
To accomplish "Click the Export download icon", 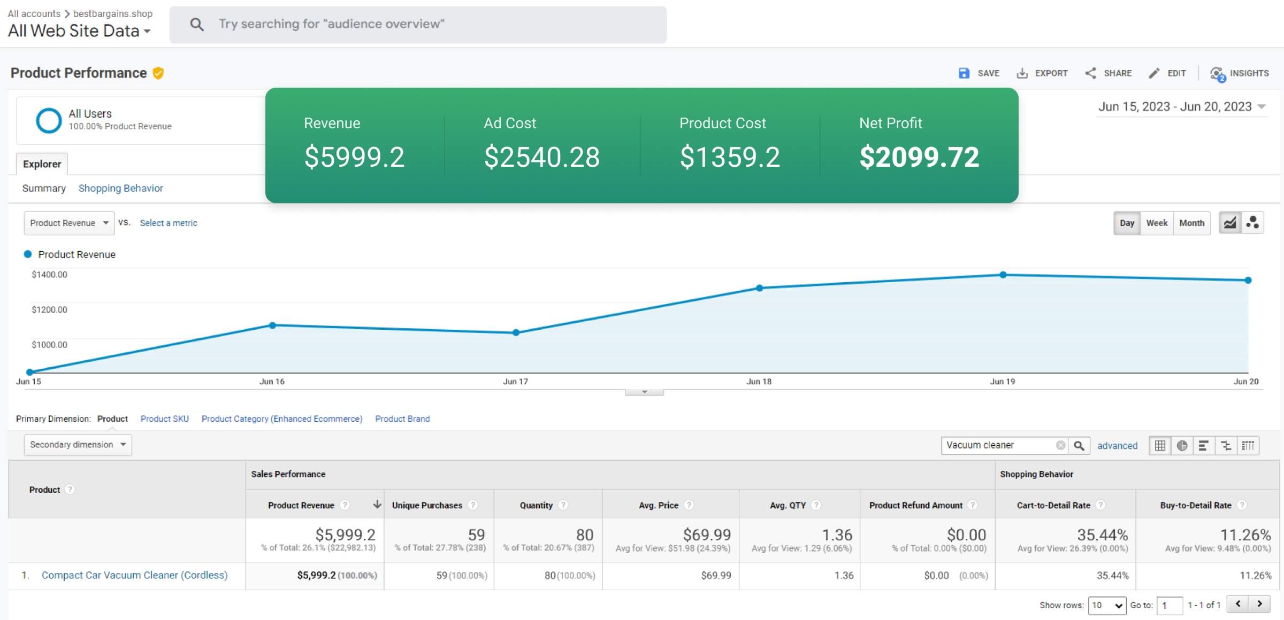I will click(1022, 74).
